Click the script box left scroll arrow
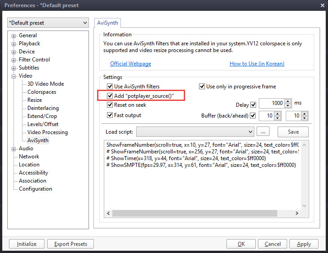This screenshot has height=253, width=328. [x=108, y=214]
